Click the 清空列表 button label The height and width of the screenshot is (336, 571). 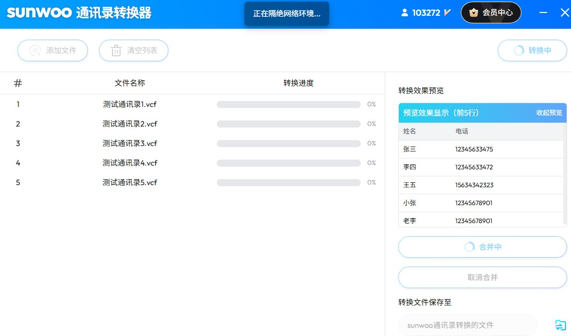142,50
